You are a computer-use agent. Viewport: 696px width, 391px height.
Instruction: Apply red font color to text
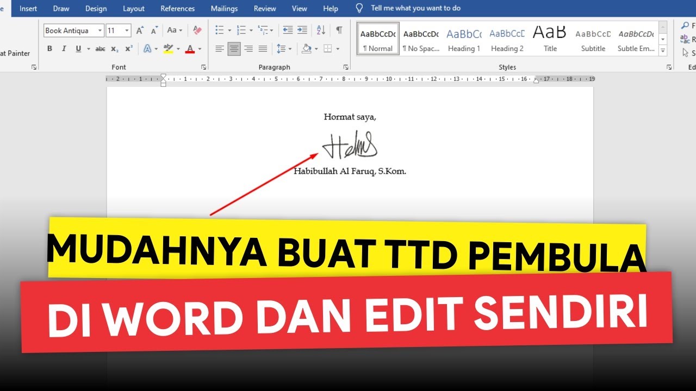(190, 49)
